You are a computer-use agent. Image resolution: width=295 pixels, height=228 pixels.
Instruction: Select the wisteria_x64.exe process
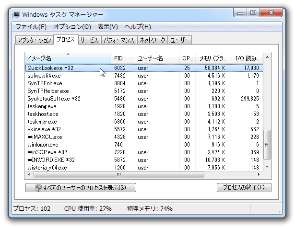tap(144, 167)
